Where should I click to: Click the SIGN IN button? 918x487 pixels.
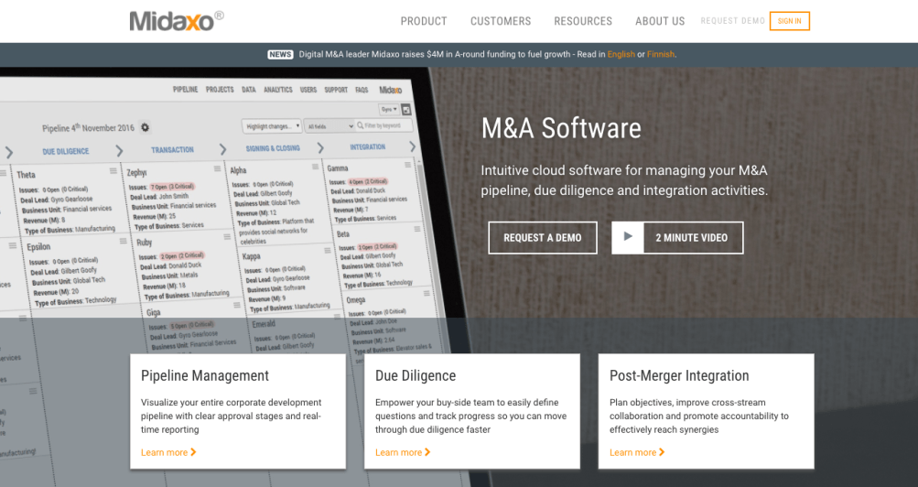[789, 21]
